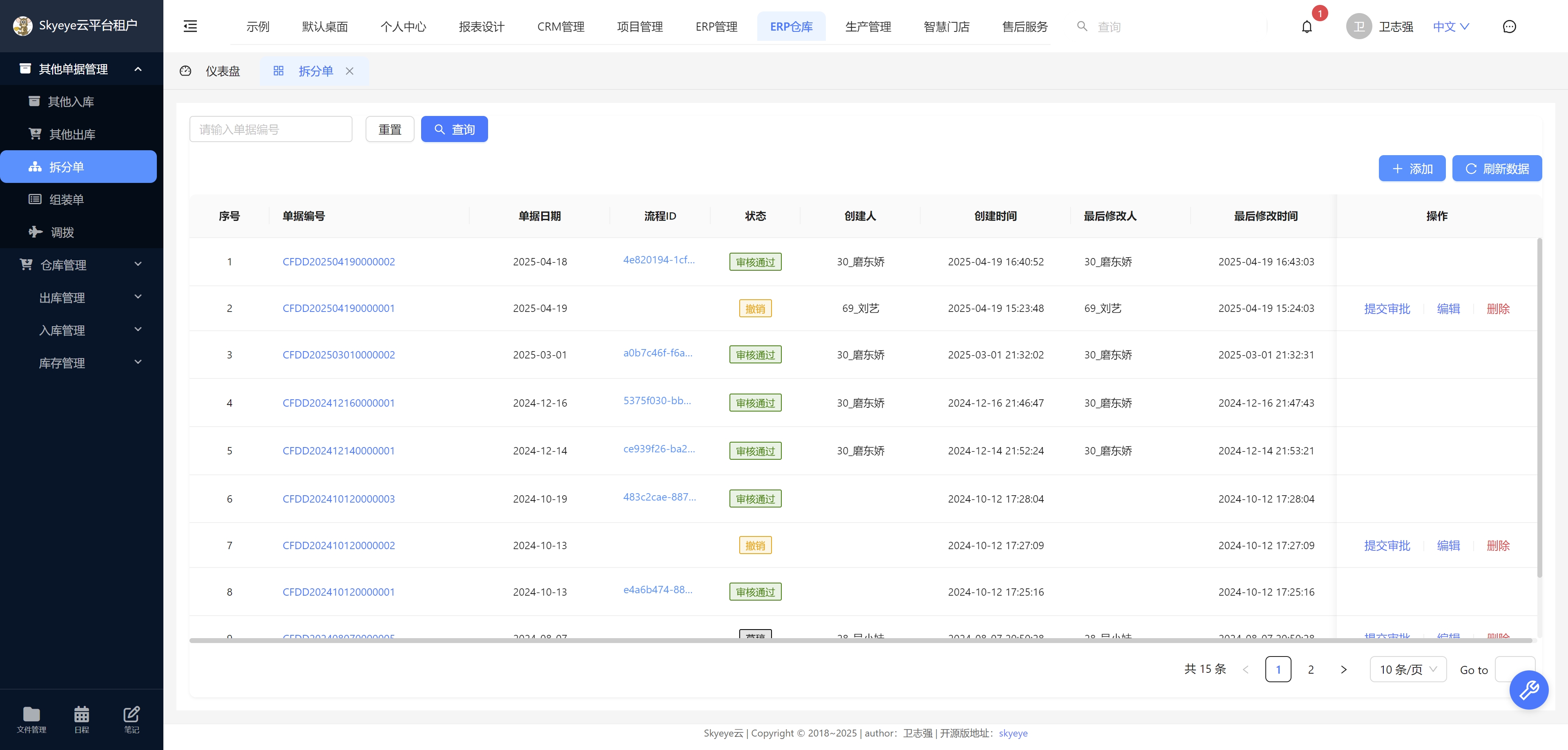Click the 调拨 plane icon
The height and width of the screenshot is (750, 1568).
tap(35, 232)
